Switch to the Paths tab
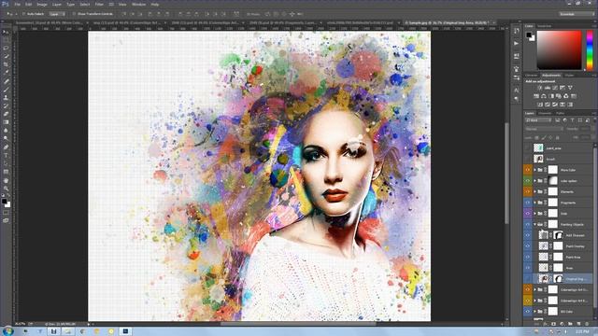Image resolution: width=598 pixels, height=336 pixels. coord(561,113)
